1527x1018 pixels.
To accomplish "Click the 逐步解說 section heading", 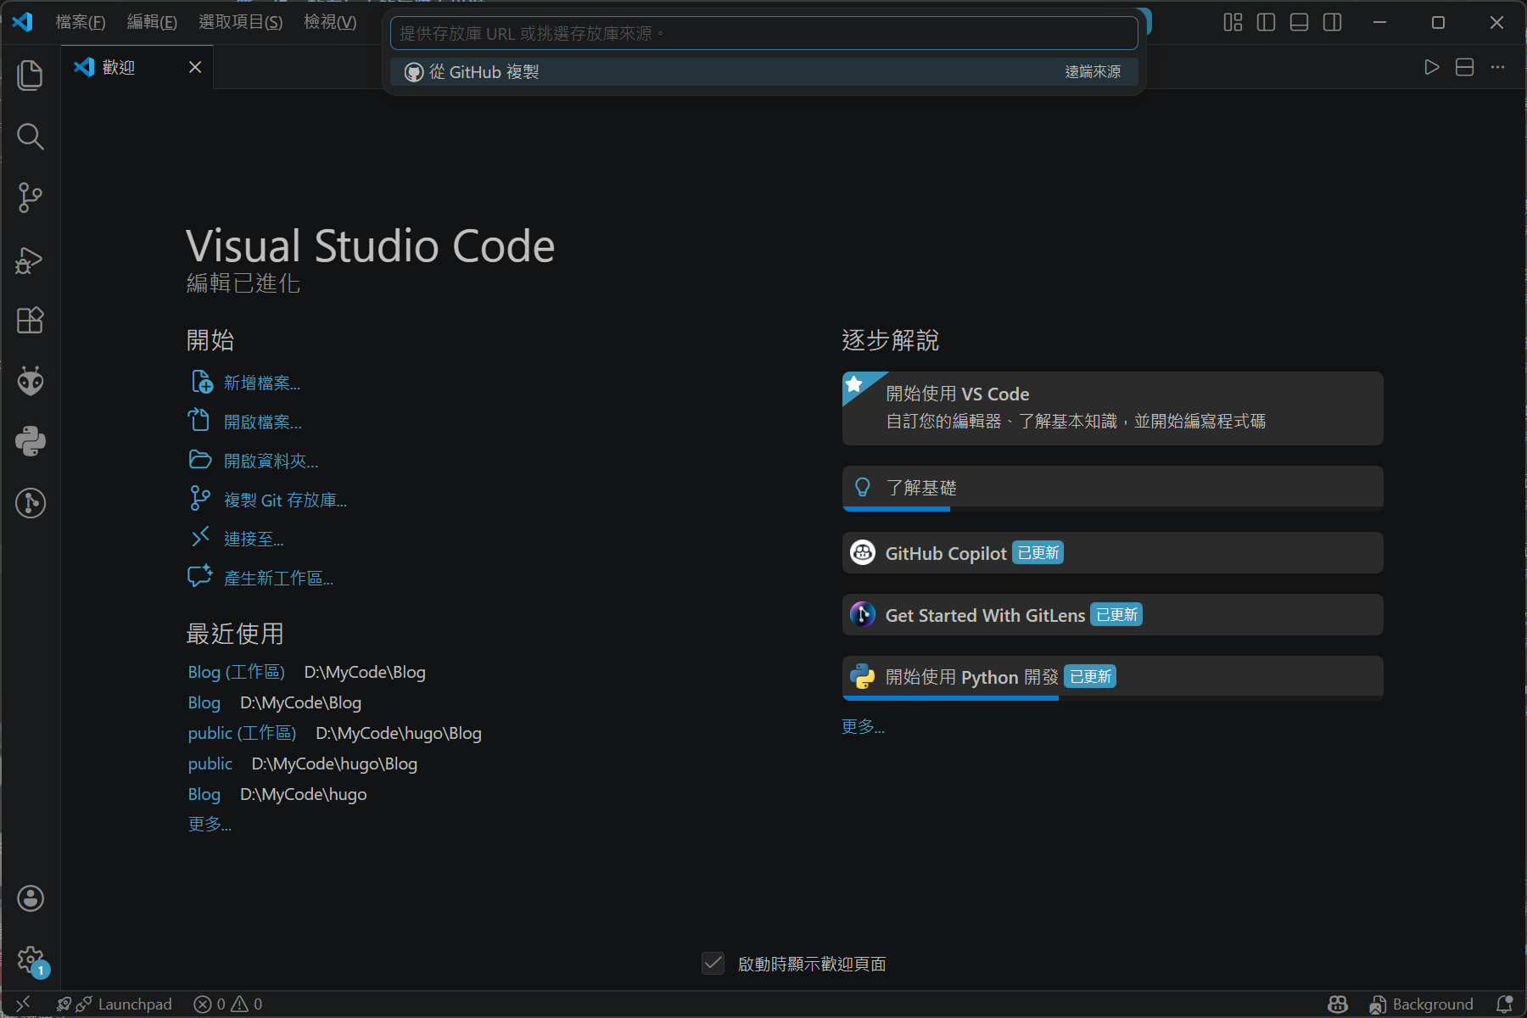I will tap(890, 340).
